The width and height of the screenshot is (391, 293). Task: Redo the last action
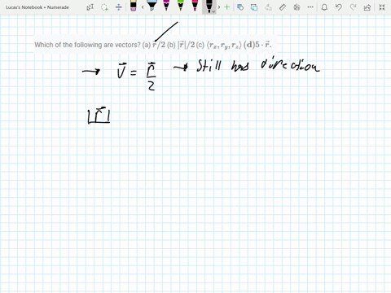(x=353, y=7)
